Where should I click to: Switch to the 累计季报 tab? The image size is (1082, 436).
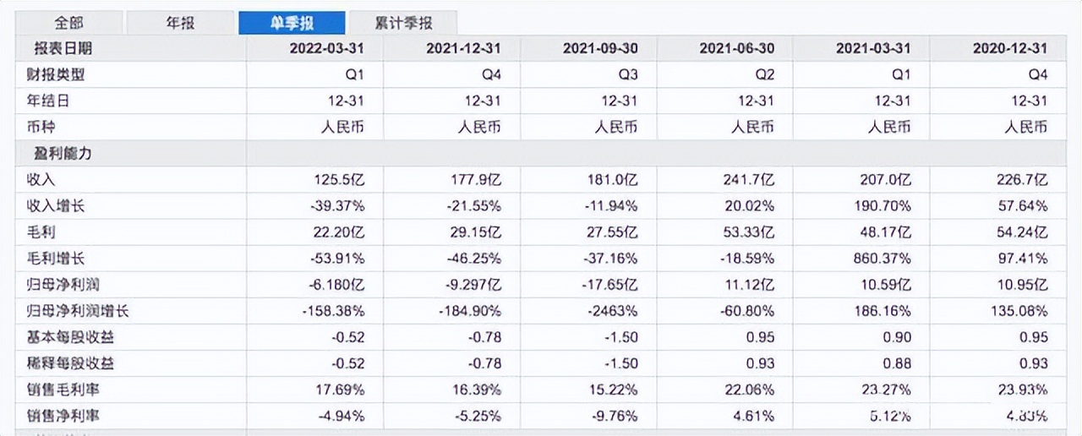pyautogui.click(x=403, y=23)
